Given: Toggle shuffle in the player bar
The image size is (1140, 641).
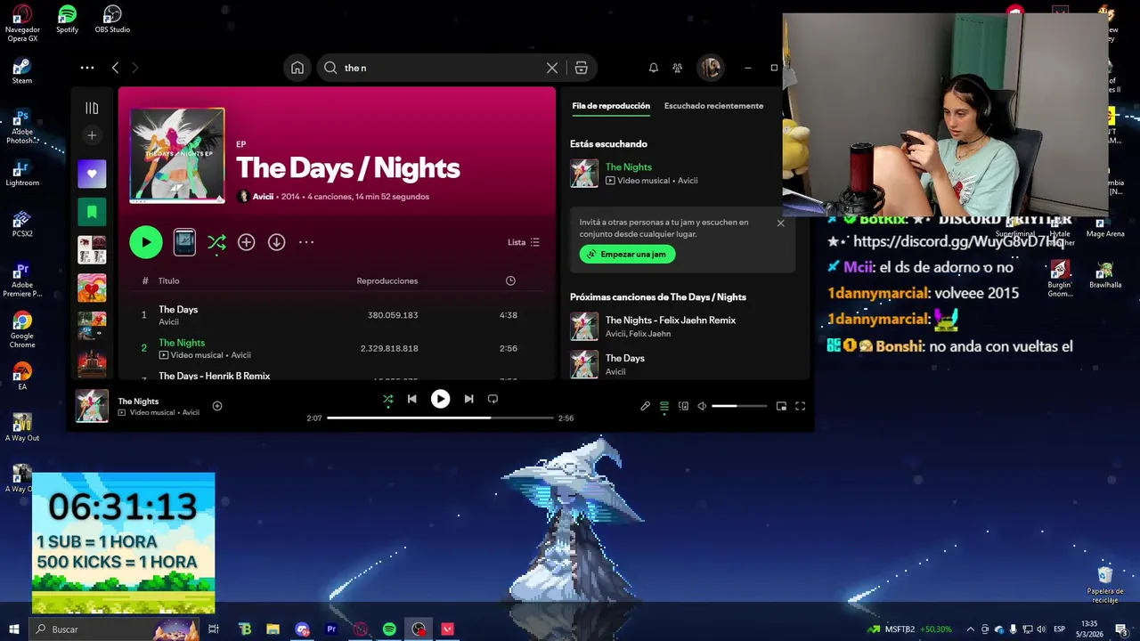Looking at the screenshot, I should click(x=387, y=399).
